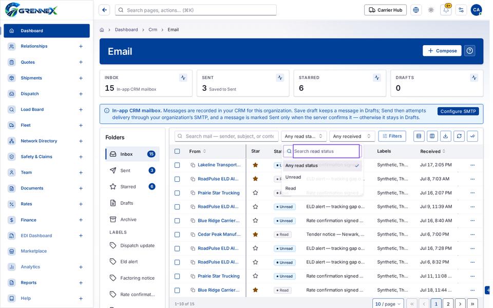The image size is (493, 308).
Task: Expand the Relationships sidebar section
Action: point(81,46)
